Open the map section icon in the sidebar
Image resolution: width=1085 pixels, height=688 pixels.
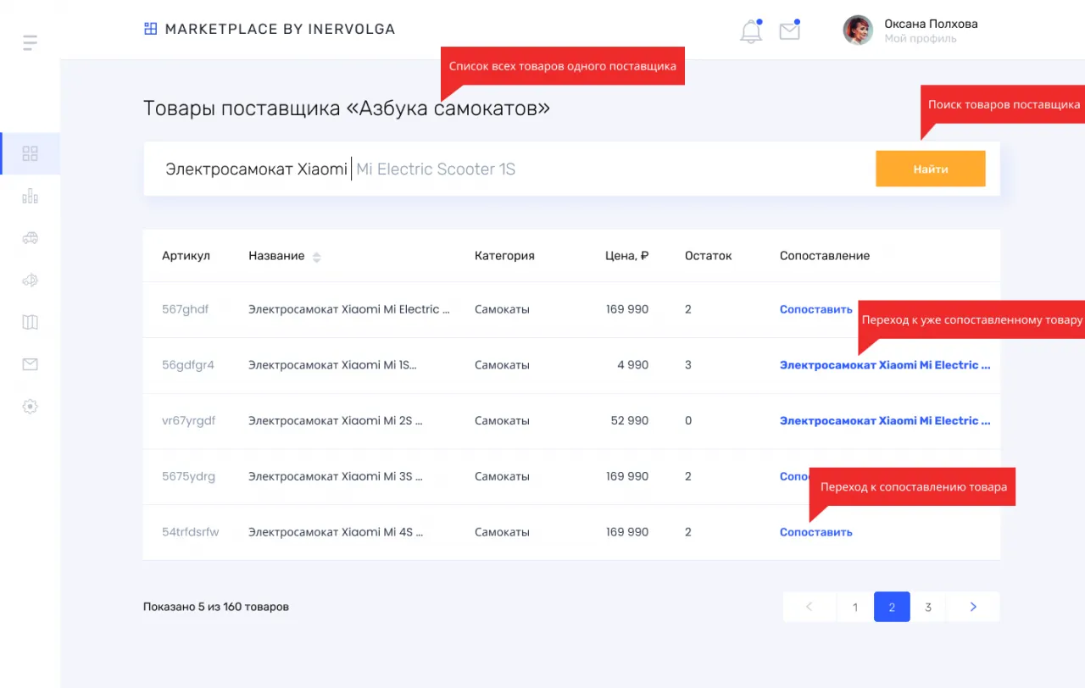click(x=30, y=322)
